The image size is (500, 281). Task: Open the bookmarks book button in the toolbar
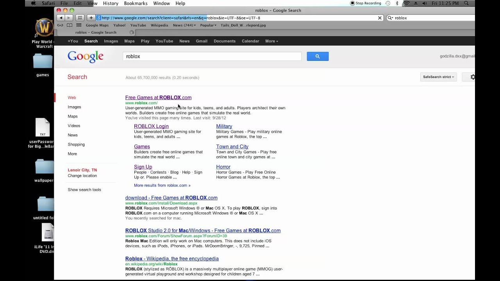pyautogui.click(x=80, y=18)
